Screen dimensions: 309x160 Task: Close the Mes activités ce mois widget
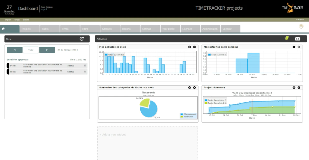[x=194, y=47]
